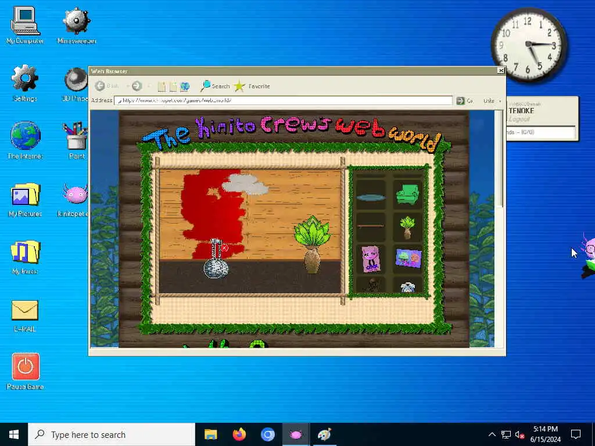This screenshot has width=595, height=446.
Task: Launch Minesweeper from the desktop
Action: (x=76, y=26)
